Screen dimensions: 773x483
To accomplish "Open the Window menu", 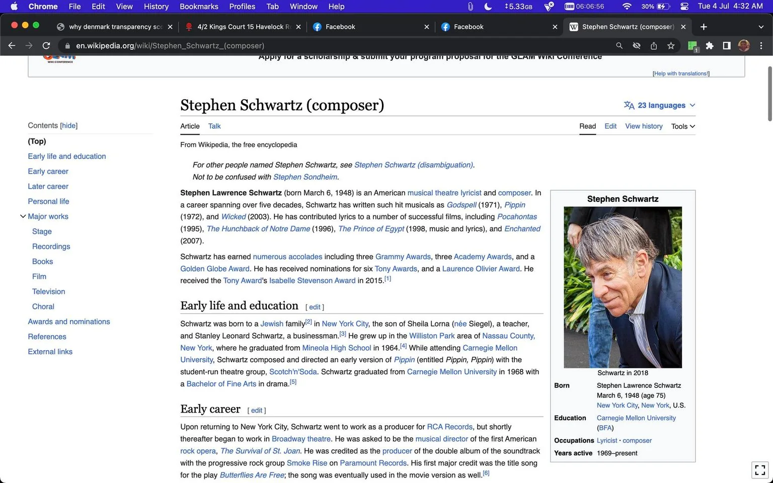I will pyautogui.click(x=303, y=7).
